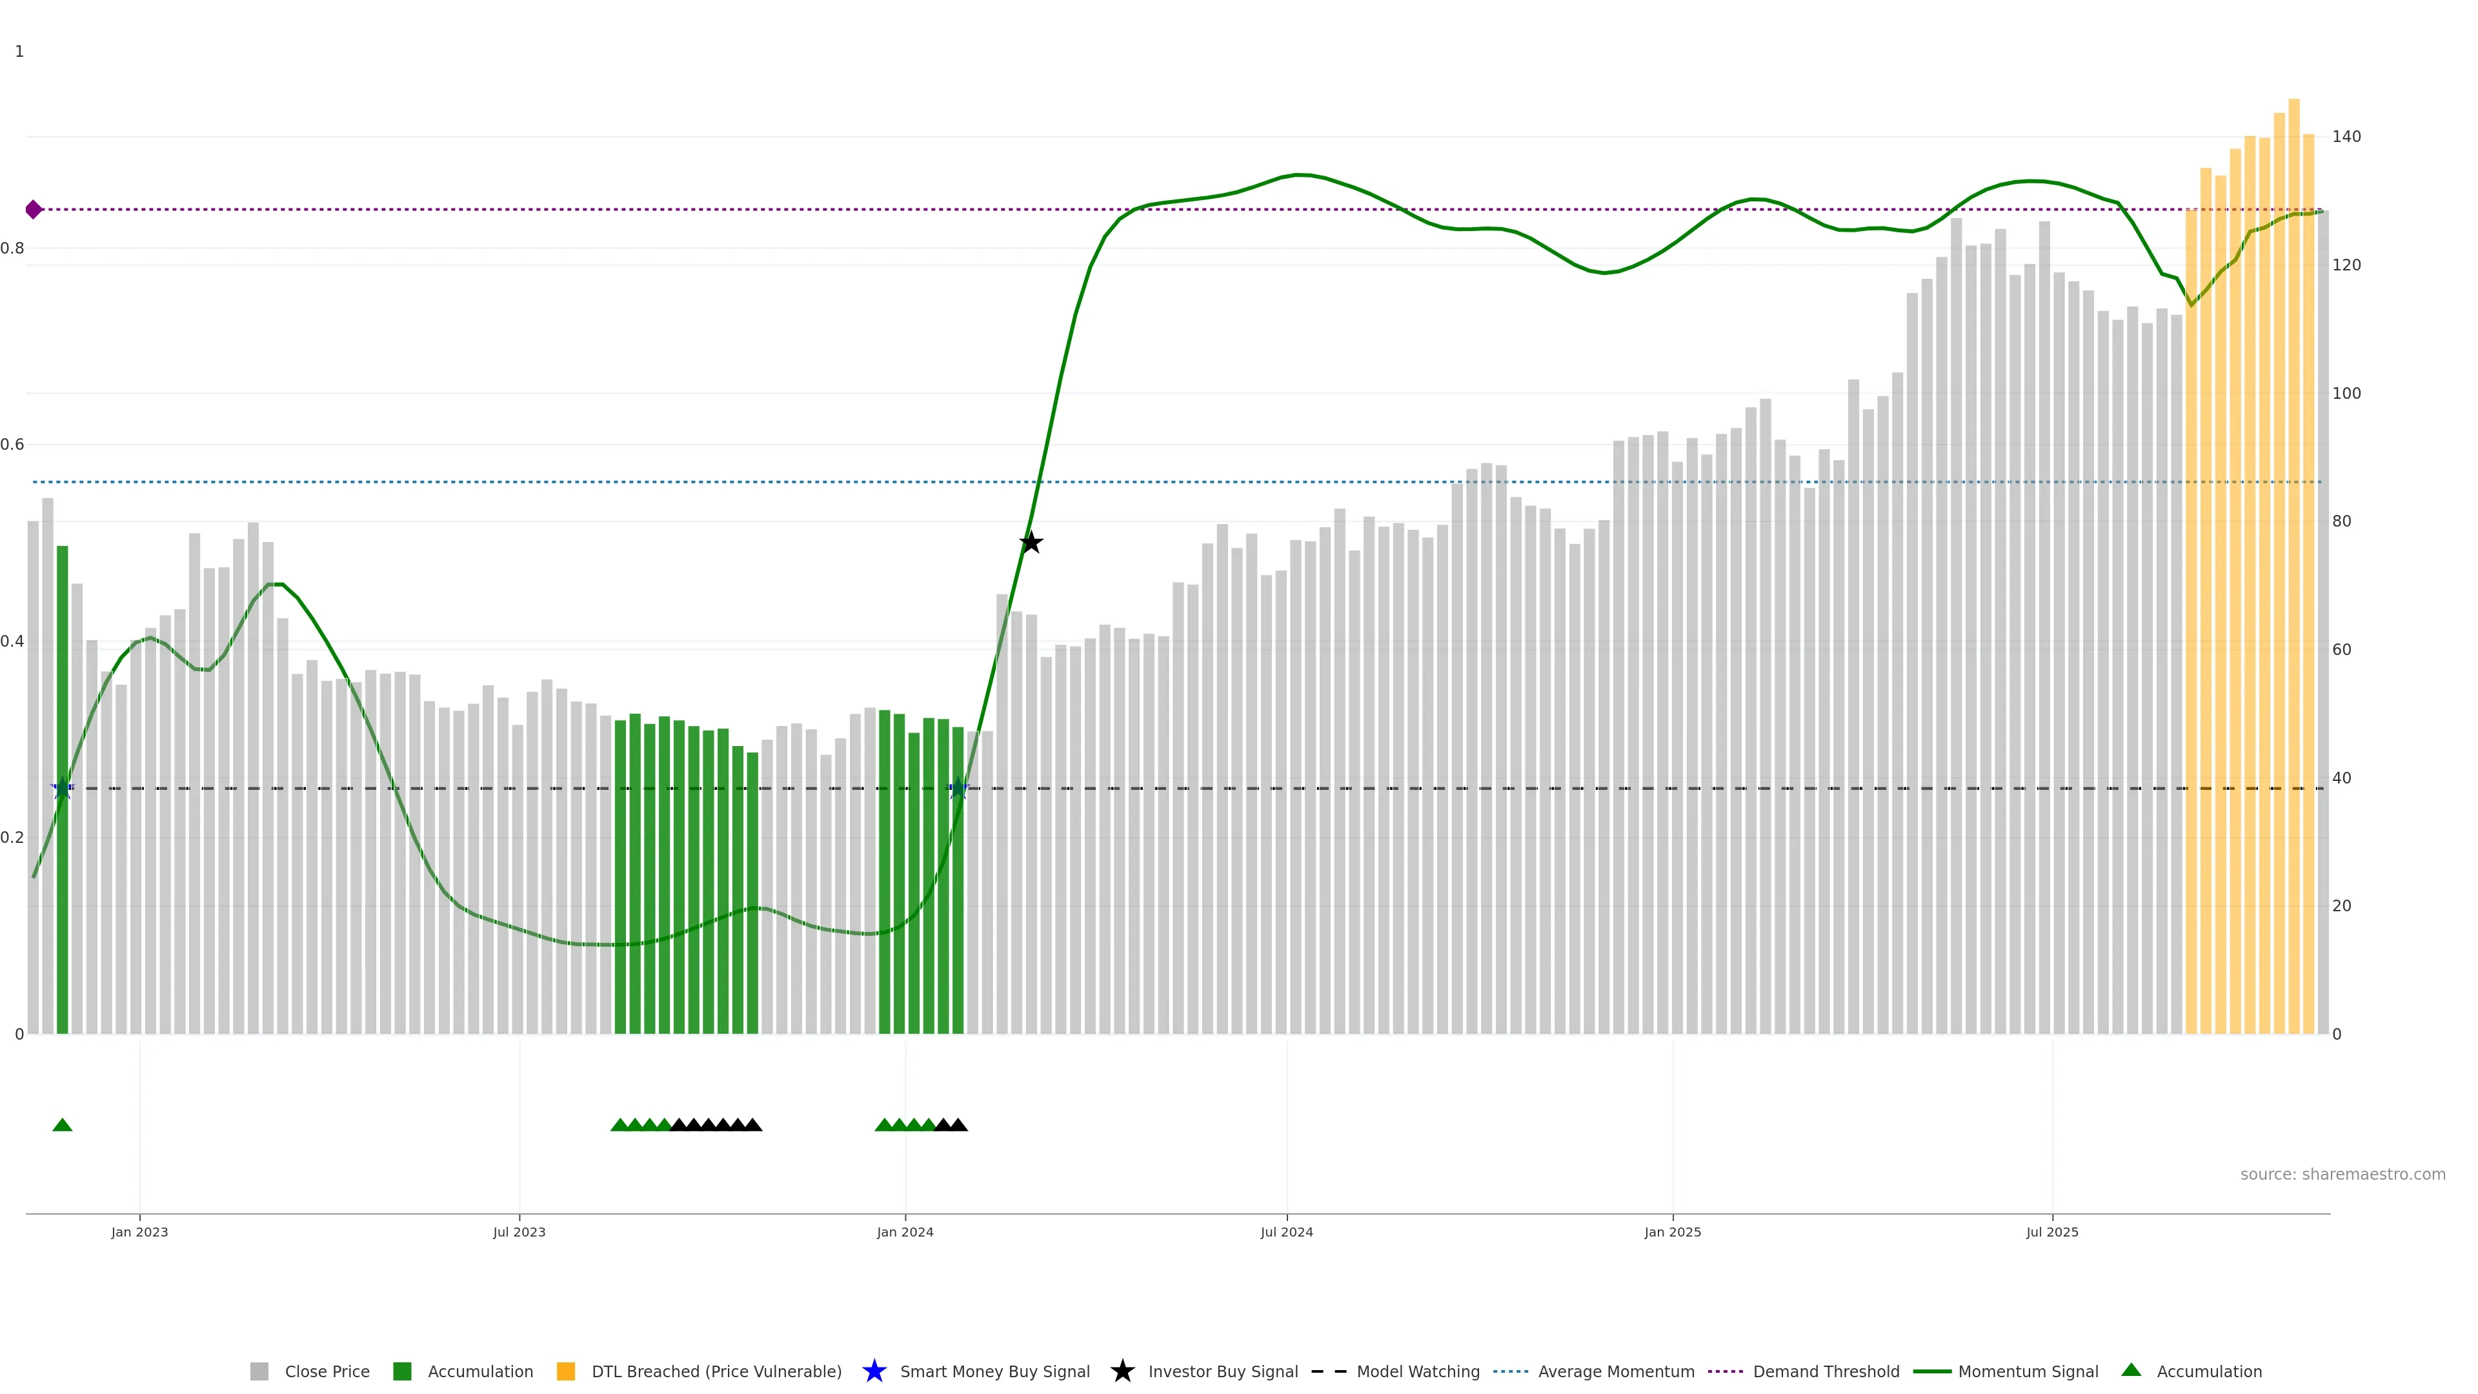Viewport: 2478px width, 1394px height.
Task: Click the blue Smart Money star near Jan 2024
Action: 958,789
